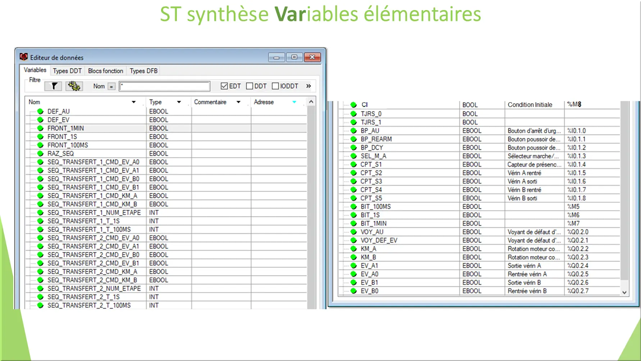Click the cyan sort indicator on Adresse column

pyautogui.click(x=294, y=102)
